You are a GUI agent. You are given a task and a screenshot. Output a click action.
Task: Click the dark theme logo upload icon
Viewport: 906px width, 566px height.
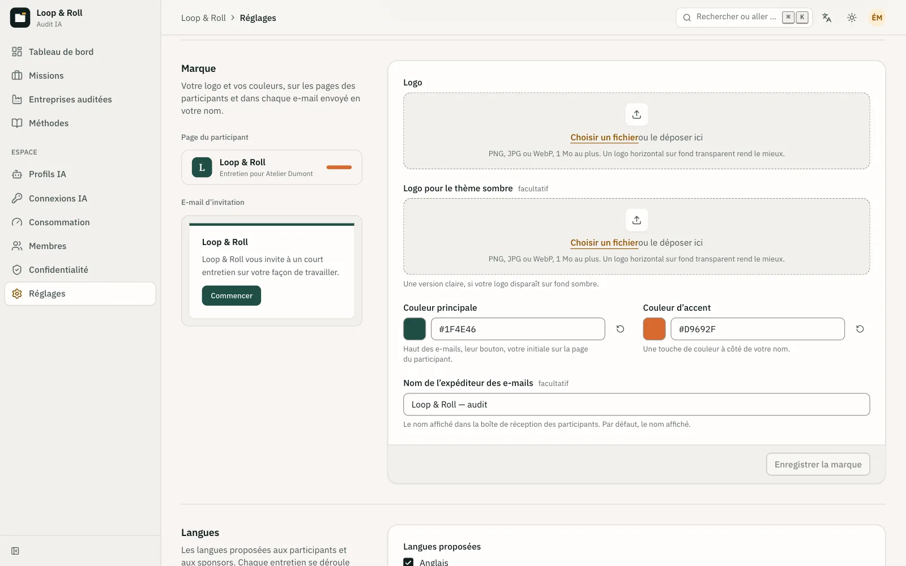click(636, 220)
